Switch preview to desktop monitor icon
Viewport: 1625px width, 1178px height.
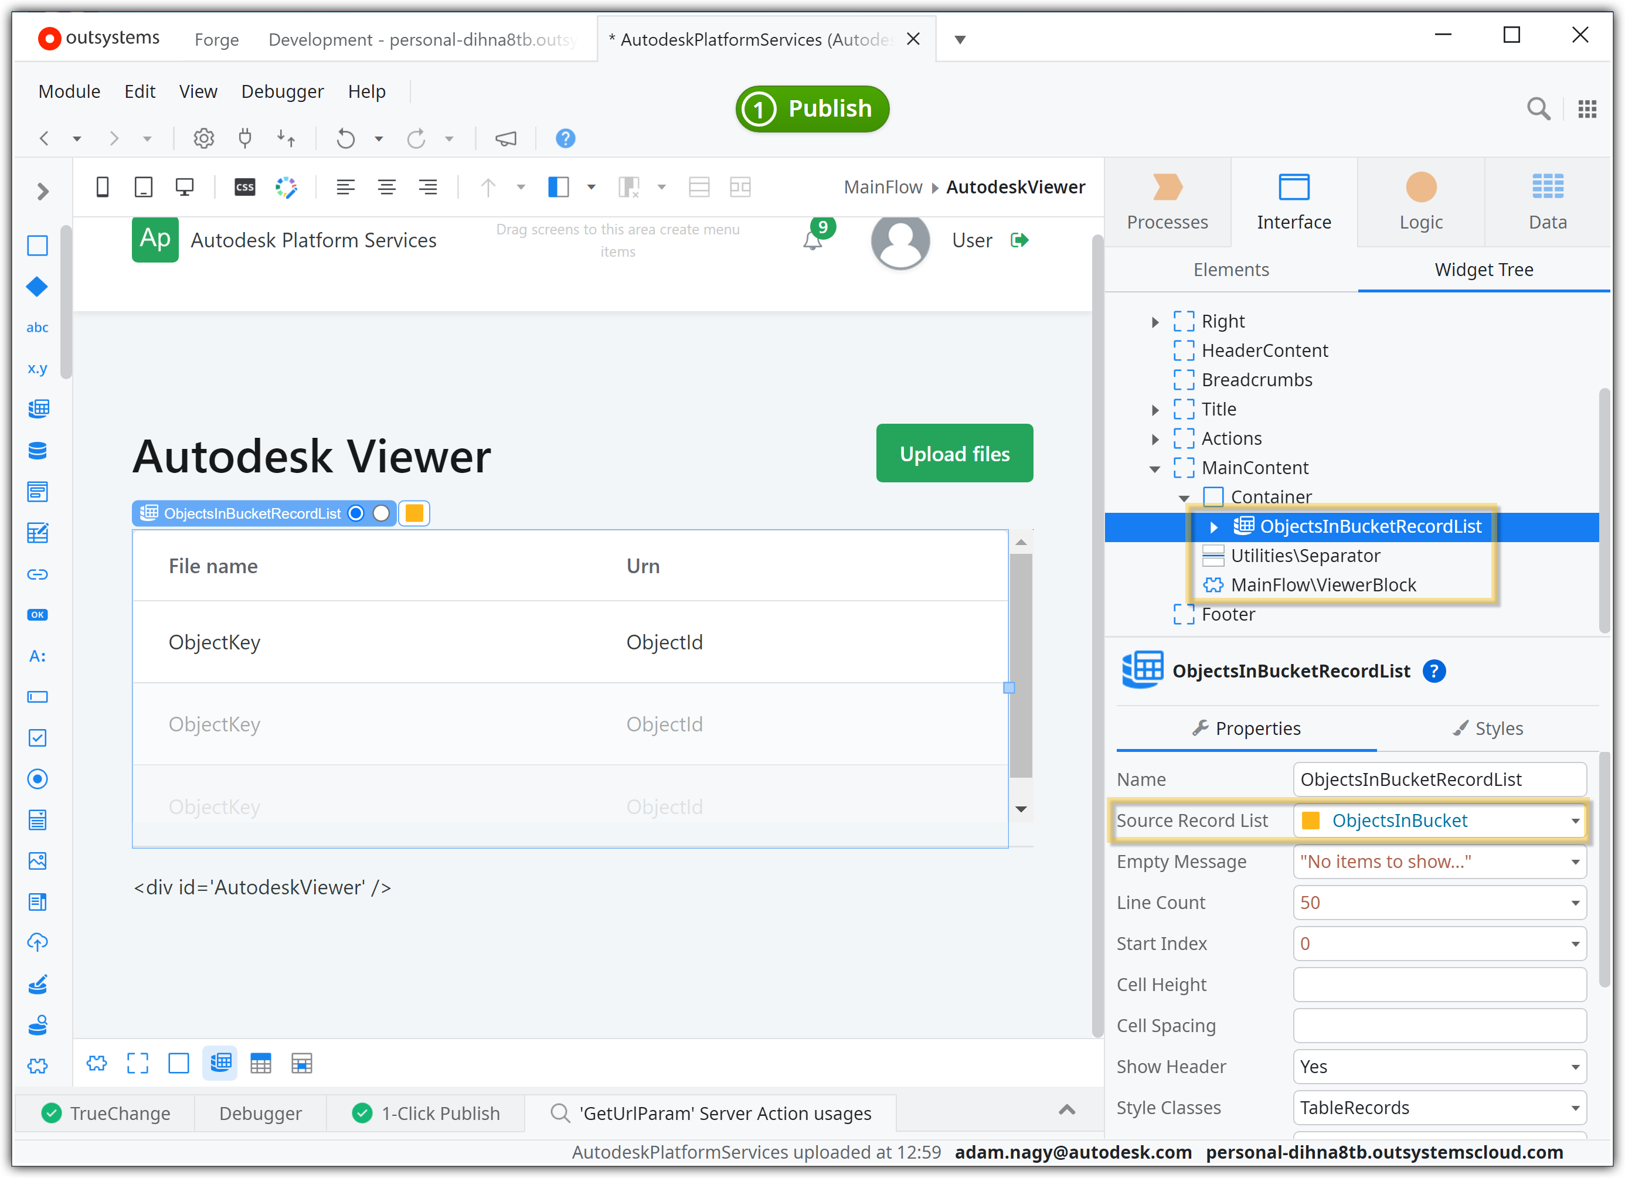pyautogui.click(x=185, y=188)
